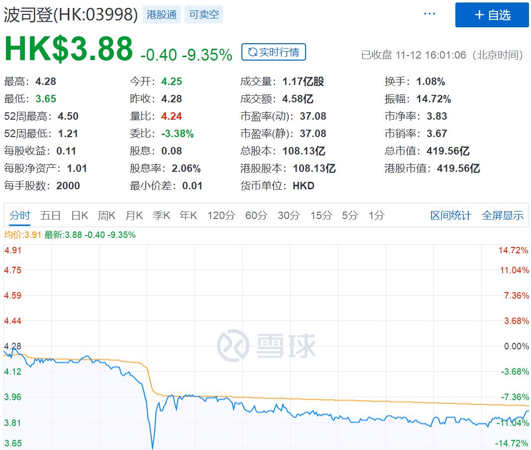The height and width of the screenshot is (450, 531).
Task: Switch to the 周K weekly chart
Action: (106, 216)
